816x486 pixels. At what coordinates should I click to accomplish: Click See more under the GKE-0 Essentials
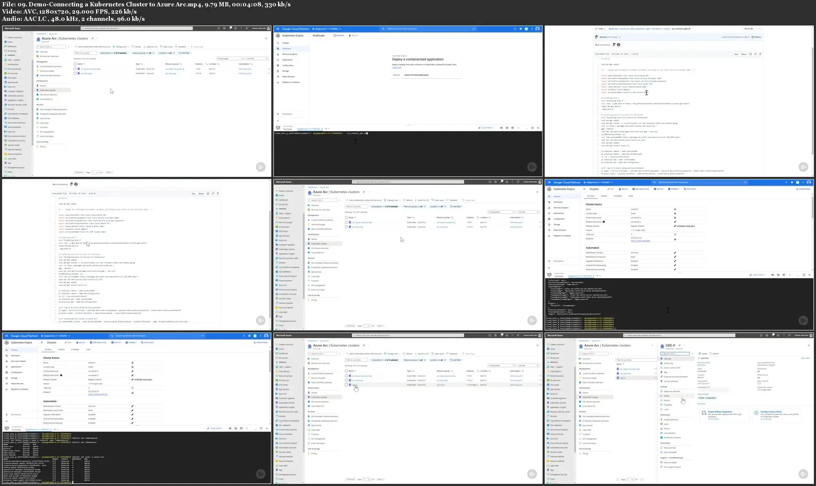[x=702, y=404]
